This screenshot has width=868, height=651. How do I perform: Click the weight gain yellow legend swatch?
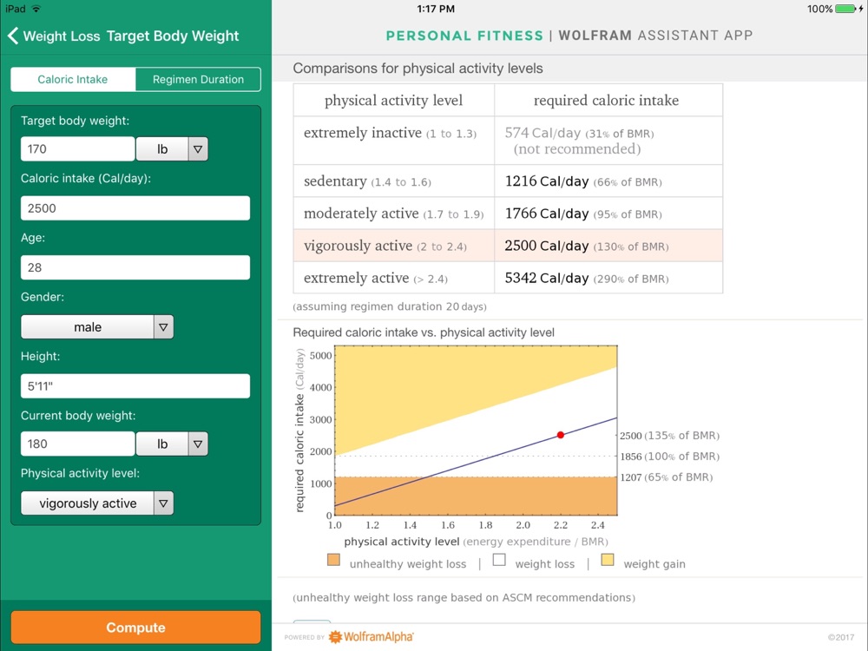pyautogui.click(x=608, y=560)
